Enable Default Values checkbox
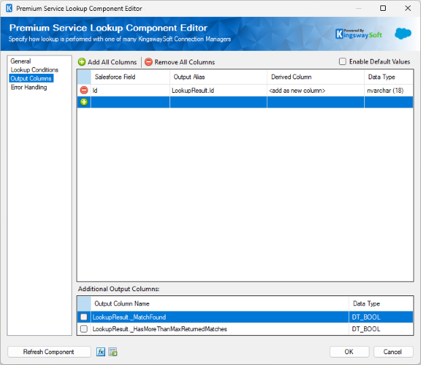The image size is (421, 365). point(342,62)
